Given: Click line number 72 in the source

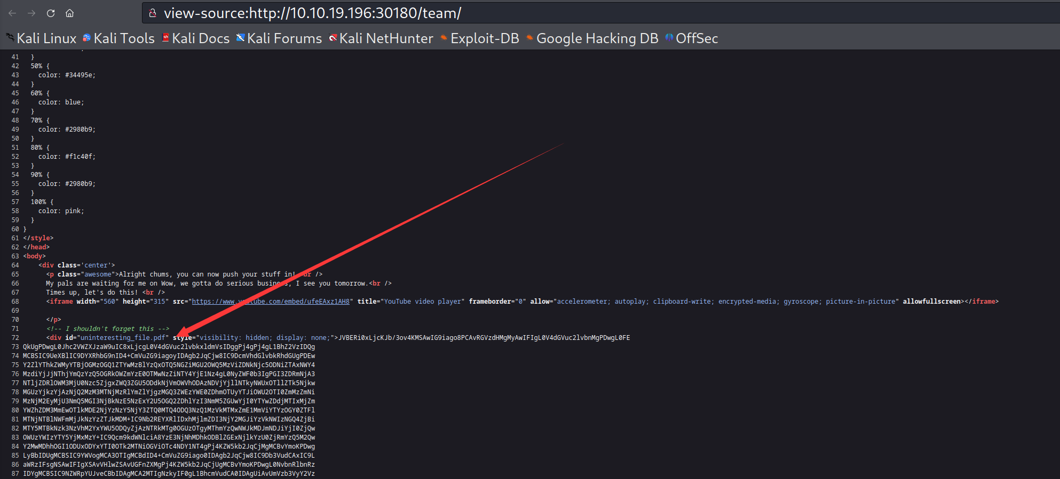Looking at the screenshot, I should tap(15, 338).
